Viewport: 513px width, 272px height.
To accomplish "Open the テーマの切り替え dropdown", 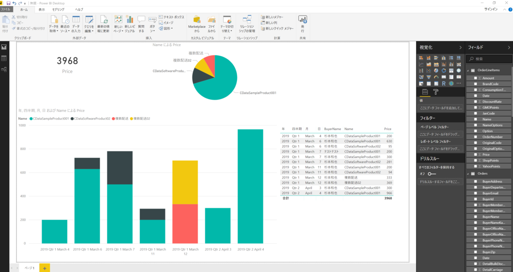I will point(226,24).
